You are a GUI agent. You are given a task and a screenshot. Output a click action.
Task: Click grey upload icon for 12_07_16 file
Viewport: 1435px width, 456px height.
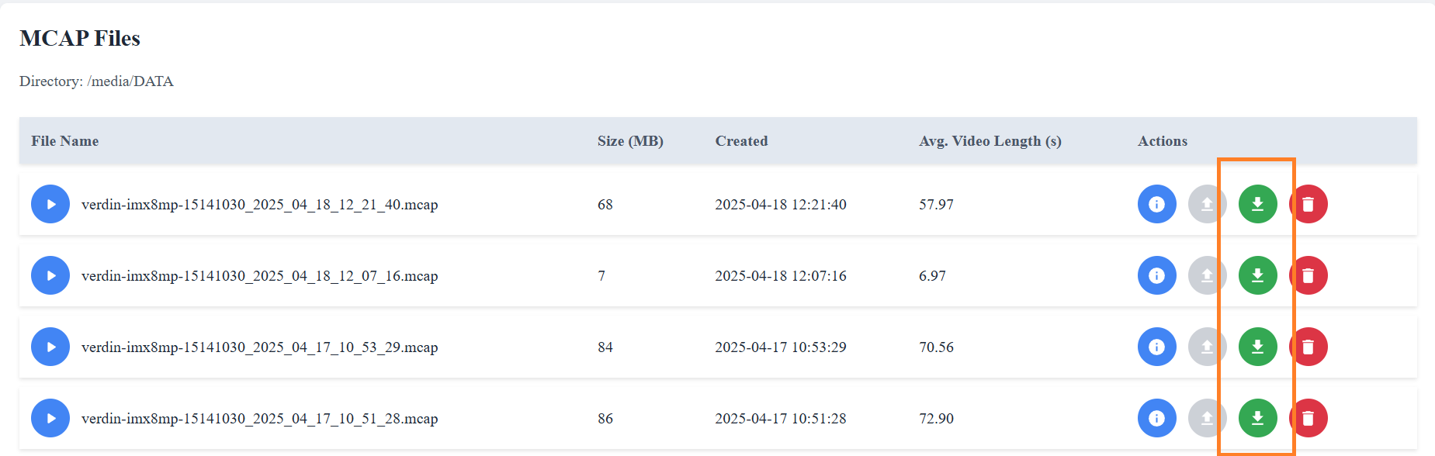pos(1208,275)
